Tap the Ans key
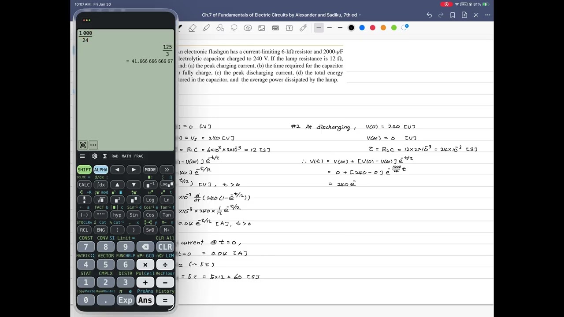Screen dimensions: 564x317 [145, 300]
